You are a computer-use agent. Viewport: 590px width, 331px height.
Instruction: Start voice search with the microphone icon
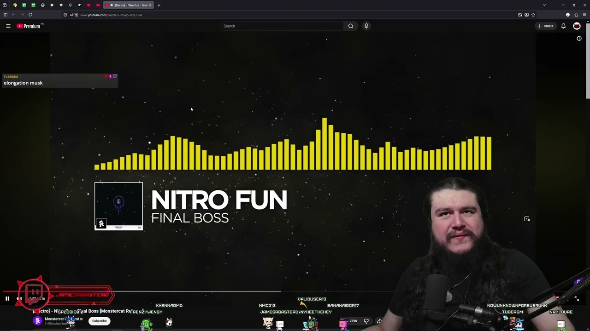pos(366,26)
